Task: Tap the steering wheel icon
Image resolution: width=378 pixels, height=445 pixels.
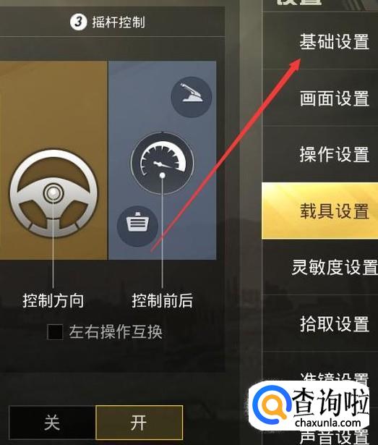Action: pyautogui.click(x=53, y=193)
